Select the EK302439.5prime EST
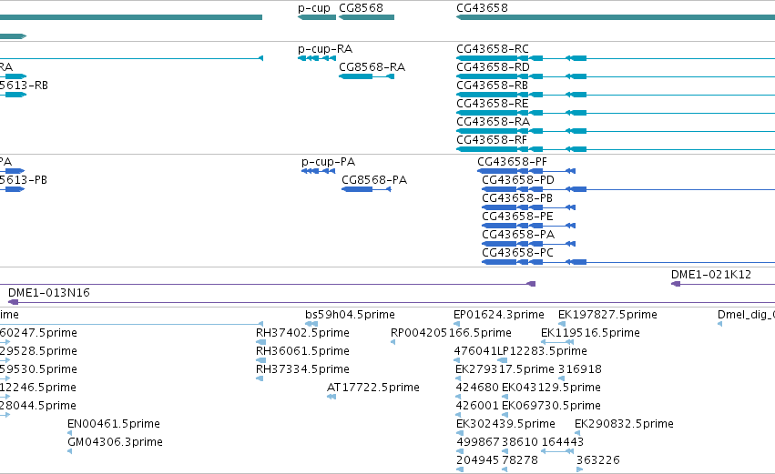Viewport: 775px width, 474px height. 505,425
